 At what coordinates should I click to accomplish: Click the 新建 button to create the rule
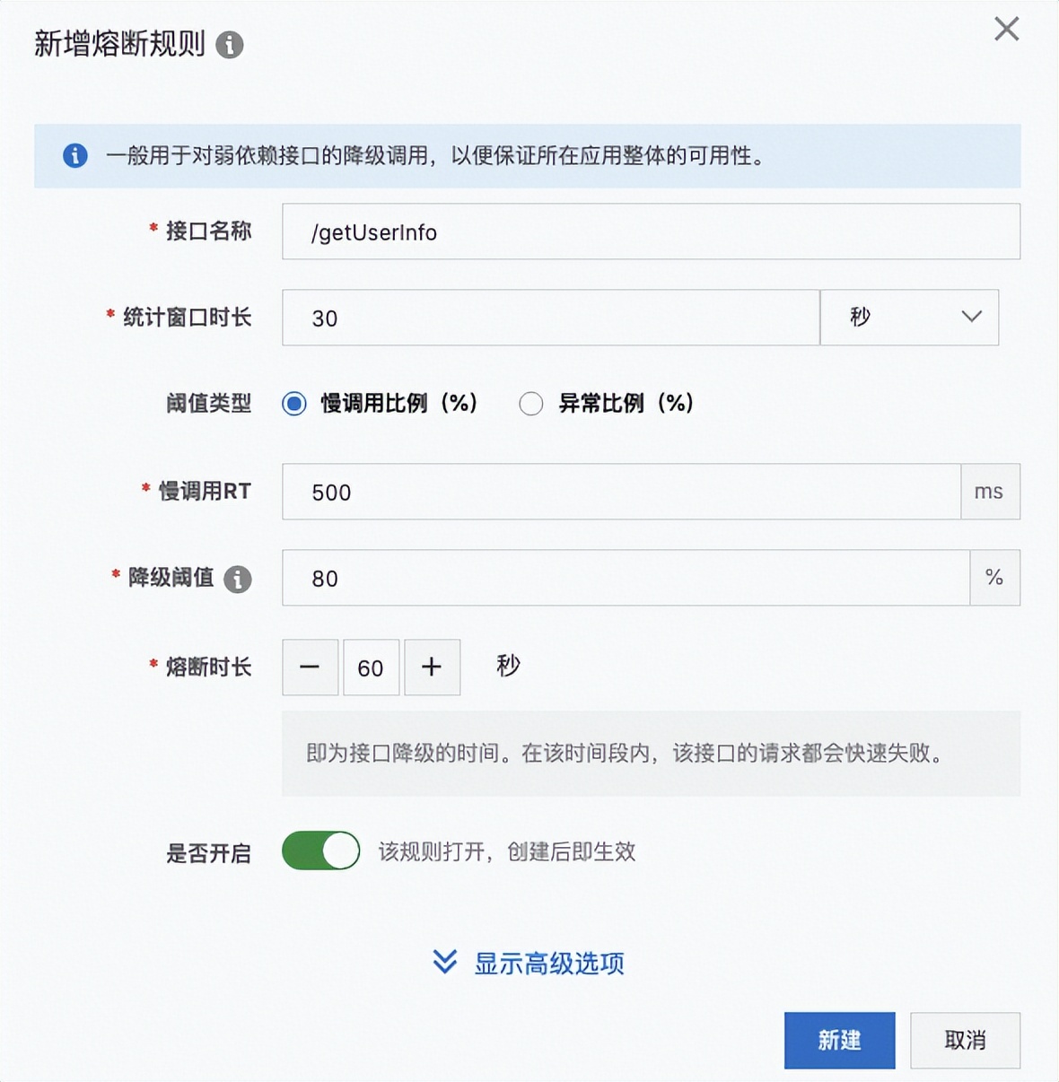[839, 1040]
